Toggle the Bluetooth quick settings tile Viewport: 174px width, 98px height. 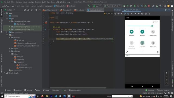142,32
